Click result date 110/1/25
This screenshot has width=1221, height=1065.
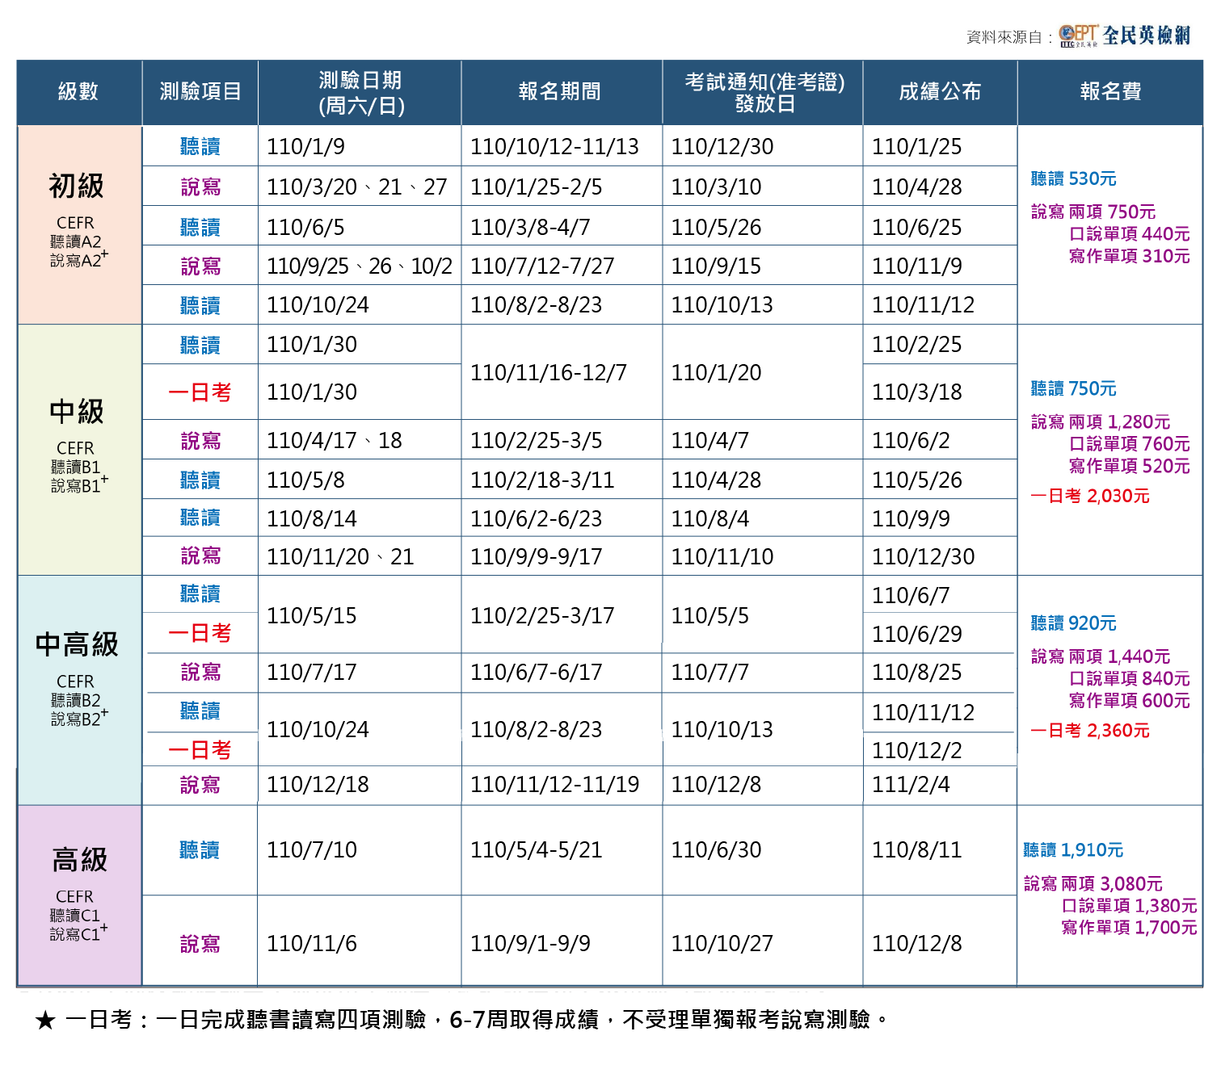pos(916,147)
